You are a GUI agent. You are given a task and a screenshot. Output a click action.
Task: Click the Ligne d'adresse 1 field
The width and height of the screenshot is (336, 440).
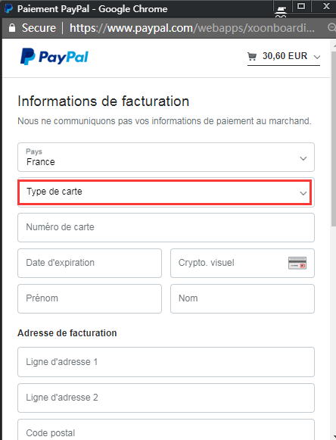pos(166,362)
